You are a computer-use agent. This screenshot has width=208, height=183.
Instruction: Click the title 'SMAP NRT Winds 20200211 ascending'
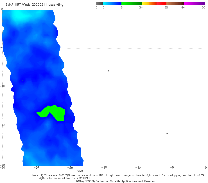pyautogui.click(x=34, y=5)
